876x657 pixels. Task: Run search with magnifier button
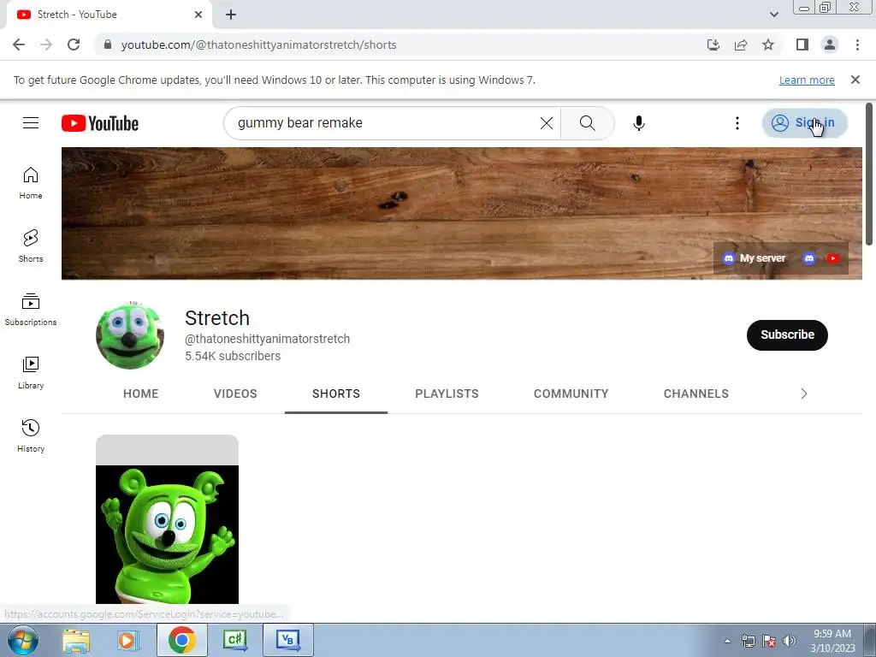coord(587,123)
